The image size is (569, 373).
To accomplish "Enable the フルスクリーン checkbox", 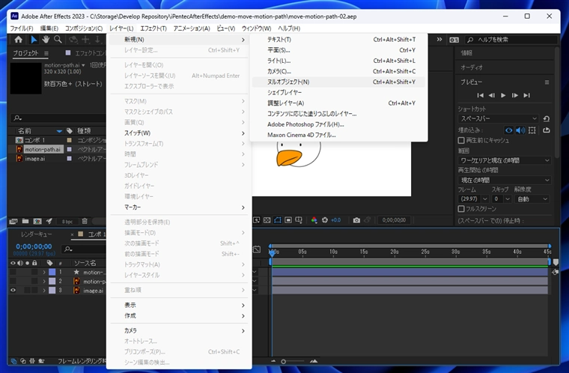I will coord(461,210).
